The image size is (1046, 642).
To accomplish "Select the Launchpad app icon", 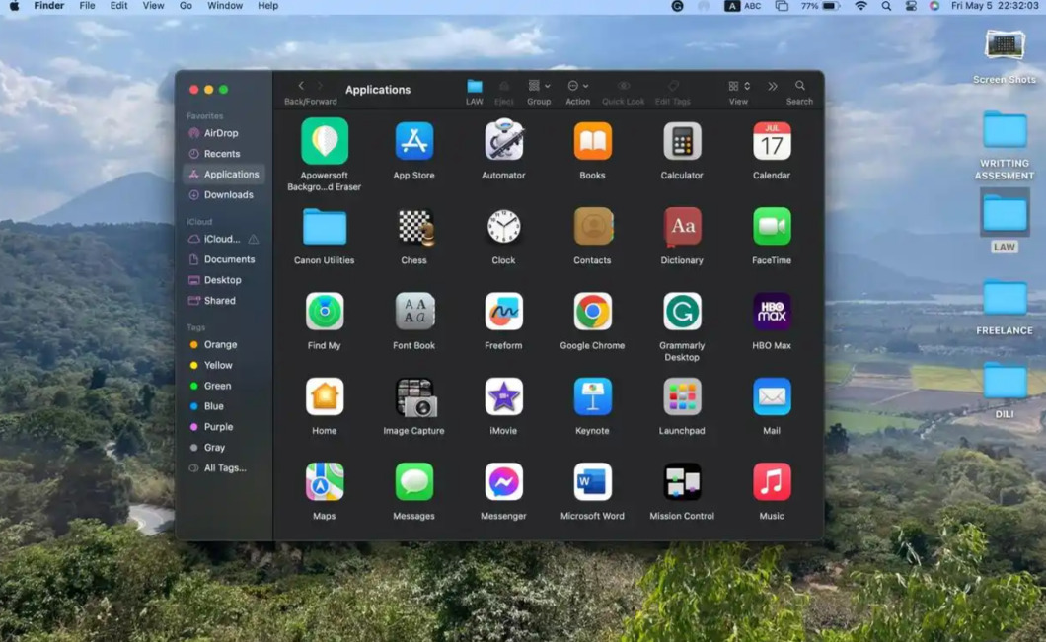I will point(682,396).
